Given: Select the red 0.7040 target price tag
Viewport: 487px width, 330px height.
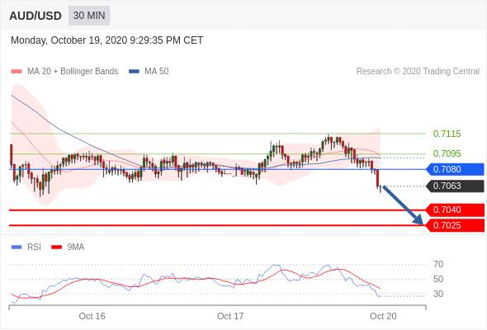Looking at the screenshot, I should pyautogui.click(x=455, y=210).
